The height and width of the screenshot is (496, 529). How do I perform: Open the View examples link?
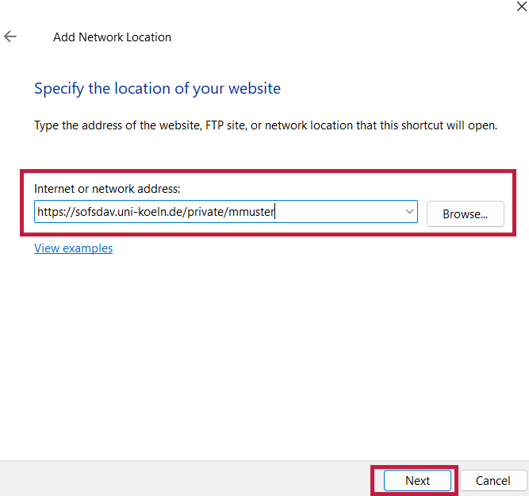pos(73,248)
